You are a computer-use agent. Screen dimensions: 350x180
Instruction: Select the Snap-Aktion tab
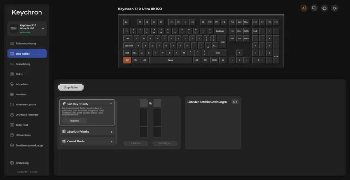(71, 87)
